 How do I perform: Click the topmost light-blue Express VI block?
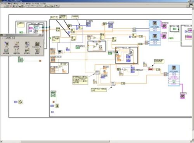point(155,26)
